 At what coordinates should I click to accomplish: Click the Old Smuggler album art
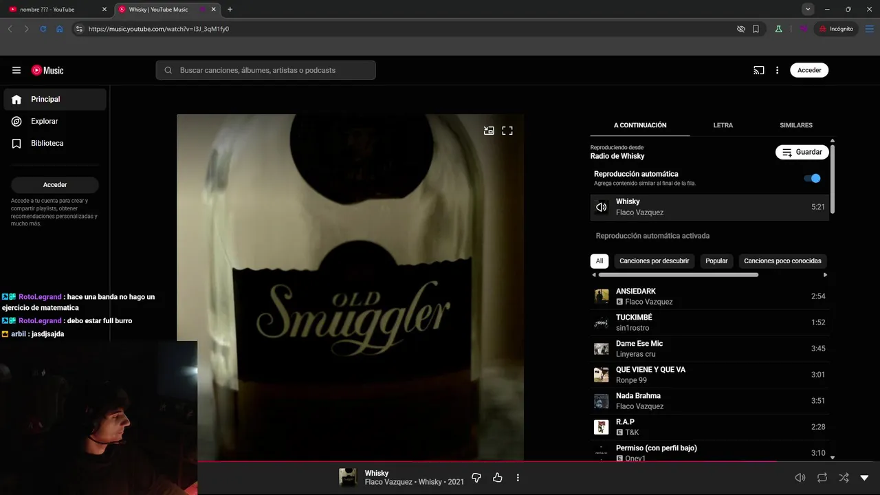[350, 287]
